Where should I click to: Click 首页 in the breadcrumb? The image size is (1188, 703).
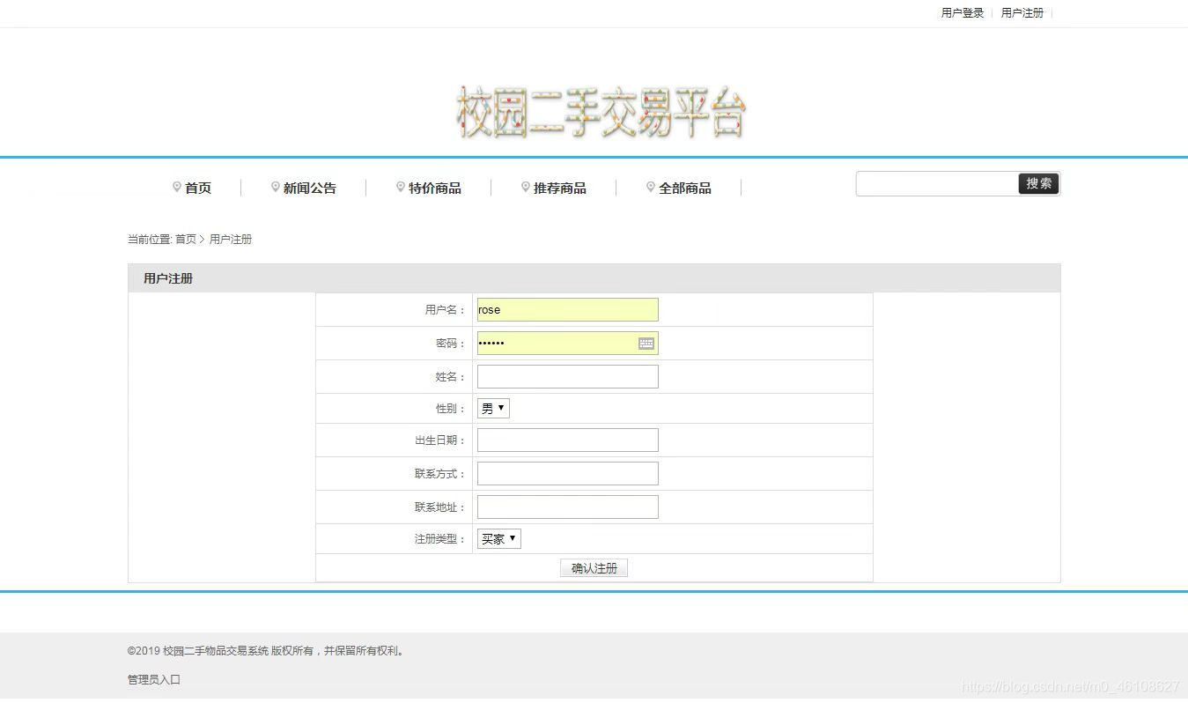coord(186,240)
